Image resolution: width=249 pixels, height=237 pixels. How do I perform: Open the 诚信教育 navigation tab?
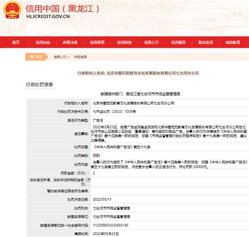[233, 42]
